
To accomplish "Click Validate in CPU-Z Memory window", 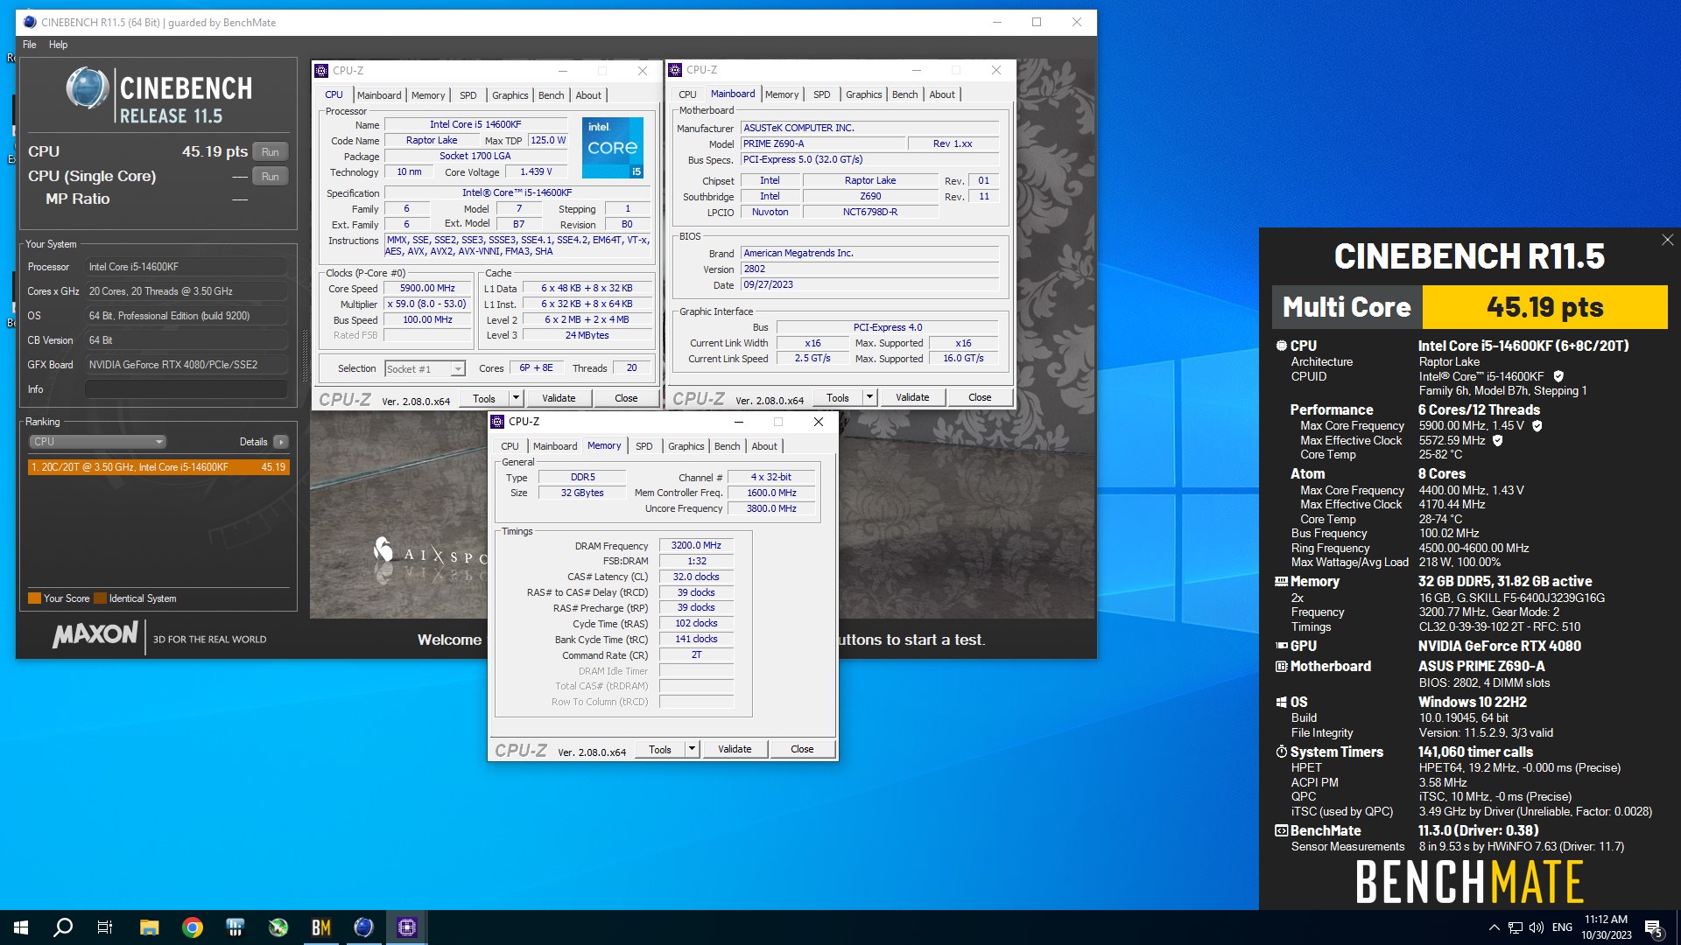I will point(735,749).
